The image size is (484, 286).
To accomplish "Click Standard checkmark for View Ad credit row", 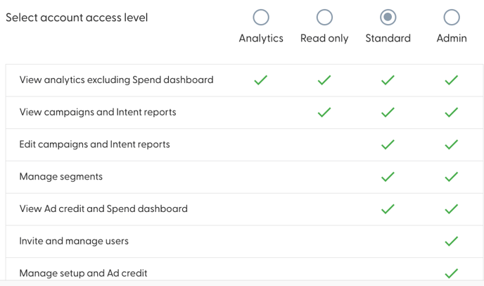I will click(x=388, y=209).
